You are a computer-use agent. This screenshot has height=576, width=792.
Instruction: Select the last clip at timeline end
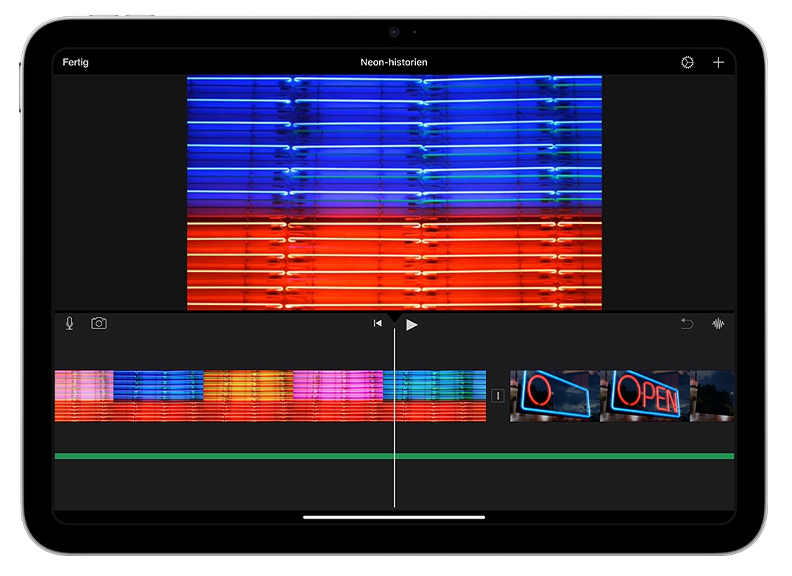tap(712, 396)
